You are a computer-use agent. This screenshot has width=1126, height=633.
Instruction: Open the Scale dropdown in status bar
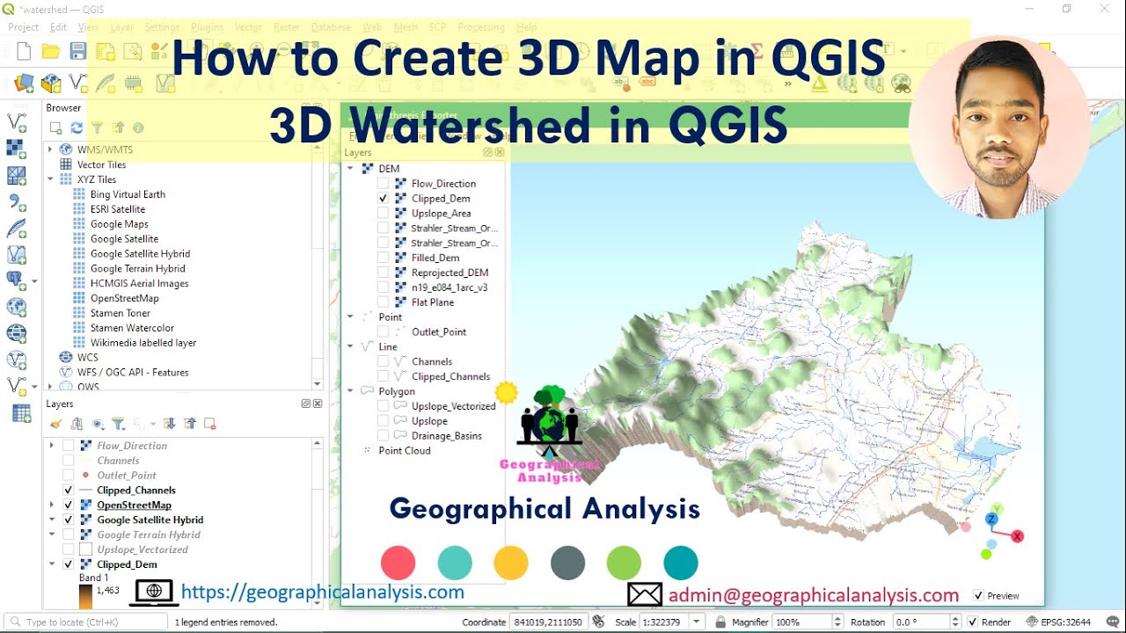[x=697, y=622]
